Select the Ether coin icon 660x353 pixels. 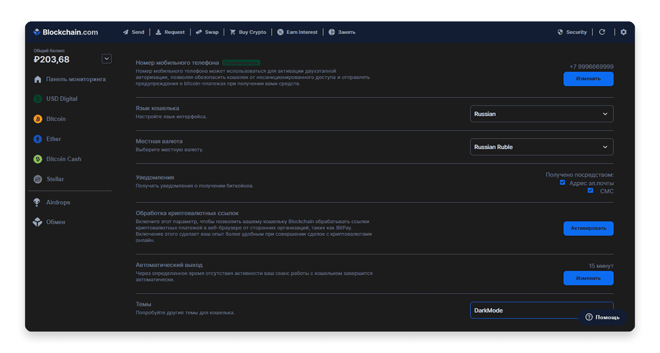pos(38,139)
